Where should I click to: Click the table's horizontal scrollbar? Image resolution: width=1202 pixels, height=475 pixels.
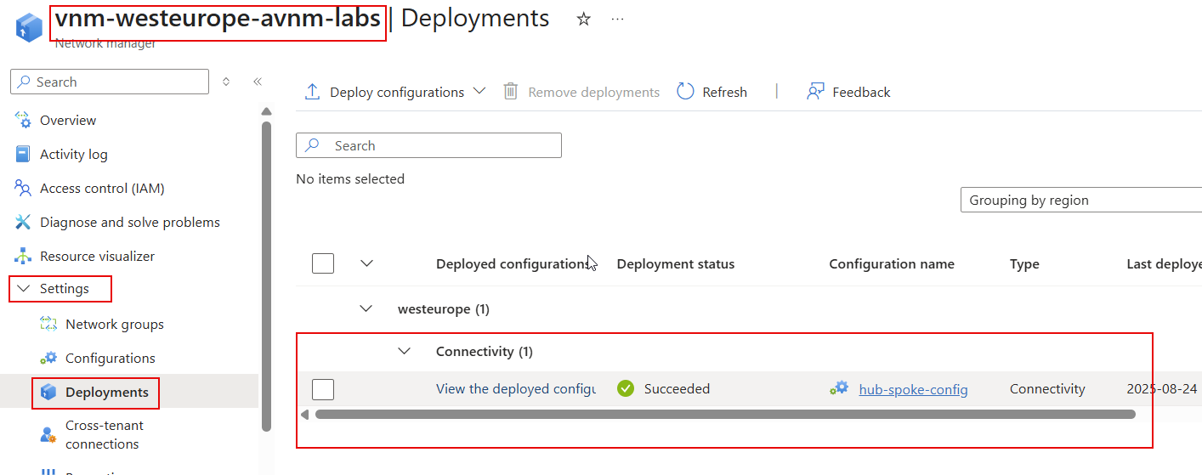[725, 415]
